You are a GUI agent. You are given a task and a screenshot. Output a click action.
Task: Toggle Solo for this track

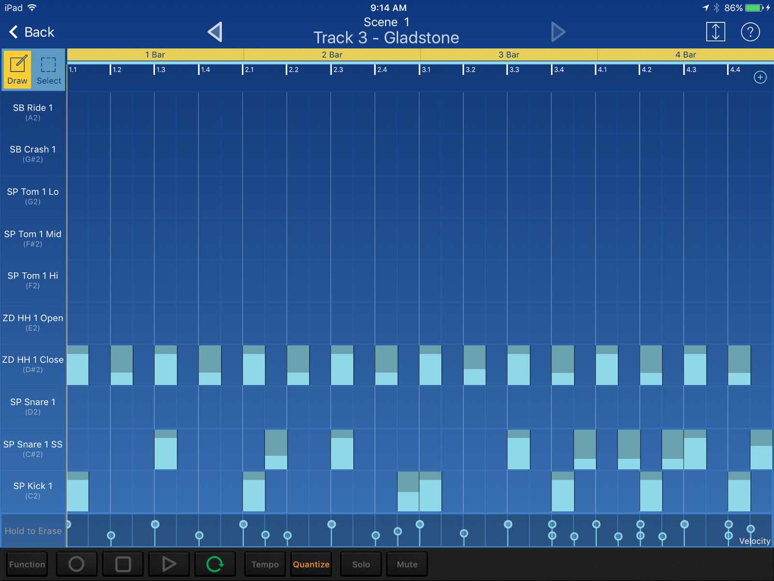[361, 564]
